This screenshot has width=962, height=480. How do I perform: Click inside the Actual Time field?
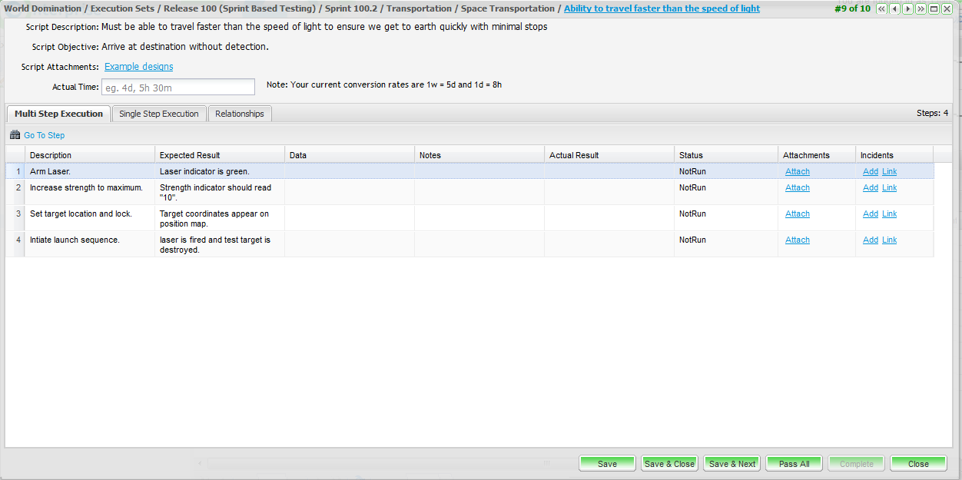(x=177, y=87)
